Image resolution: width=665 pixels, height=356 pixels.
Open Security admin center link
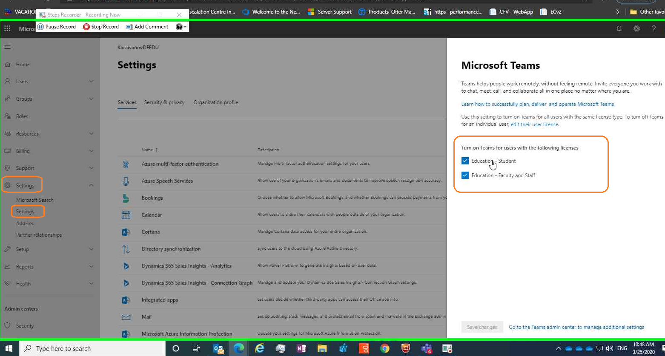[25, 326]
